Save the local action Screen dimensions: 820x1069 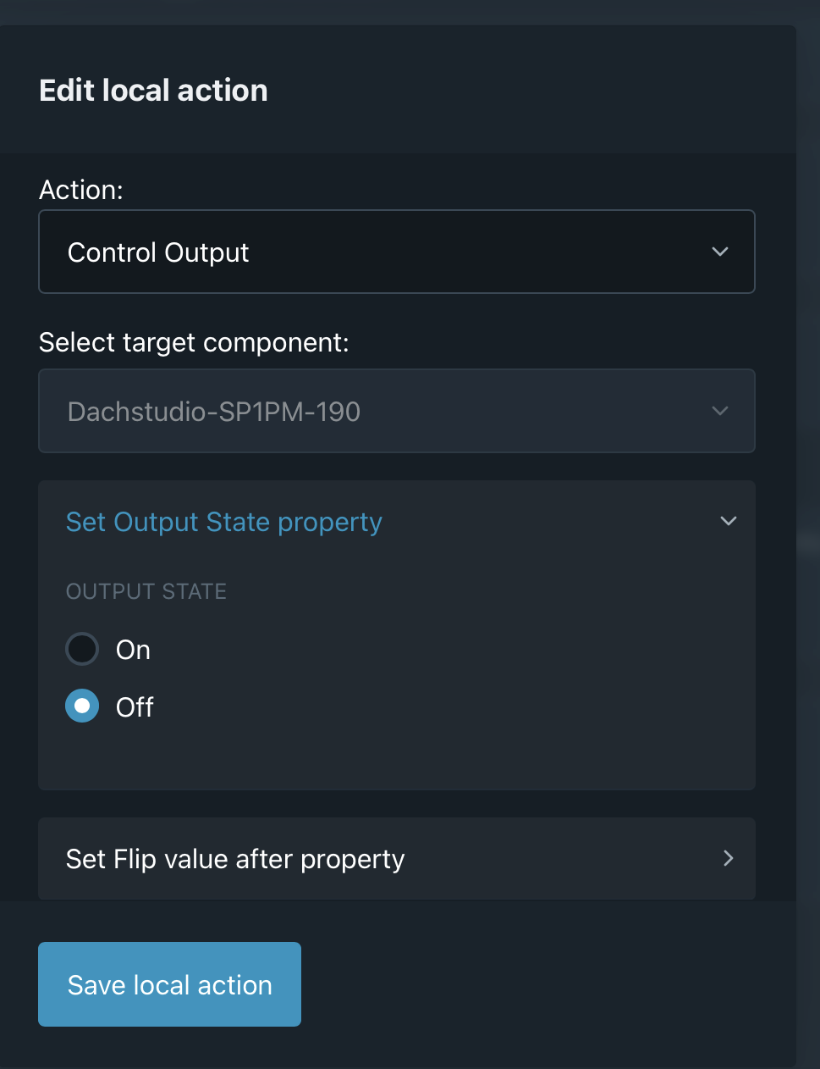(x=169, y=984)
